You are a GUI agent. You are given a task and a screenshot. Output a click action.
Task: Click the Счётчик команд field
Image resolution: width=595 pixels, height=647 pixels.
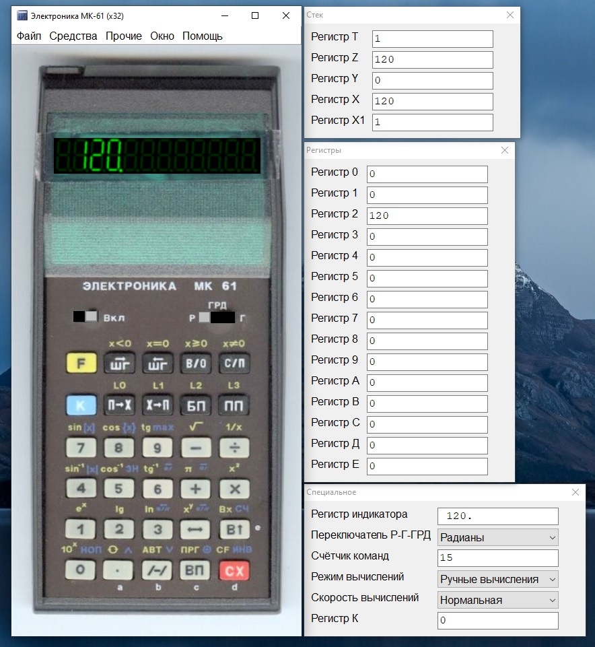pyautogui.click(x=498, y=558)
